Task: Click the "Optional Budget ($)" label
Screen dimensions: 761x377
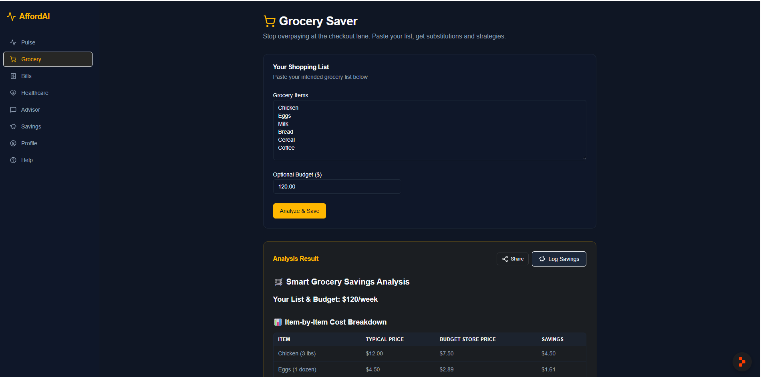Action: 297,174
